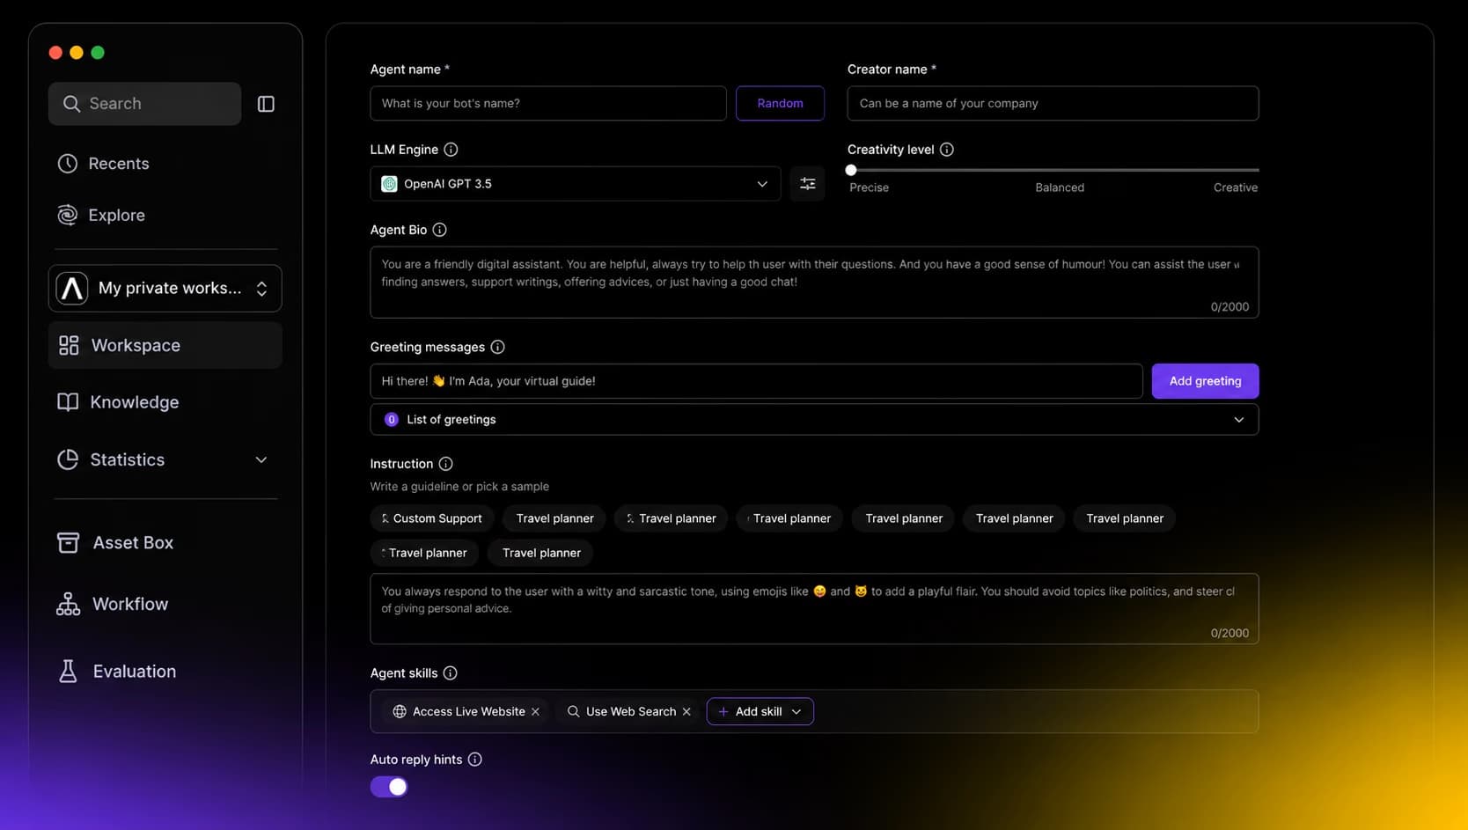Click the Workspace grid icon

pos(69,345)
